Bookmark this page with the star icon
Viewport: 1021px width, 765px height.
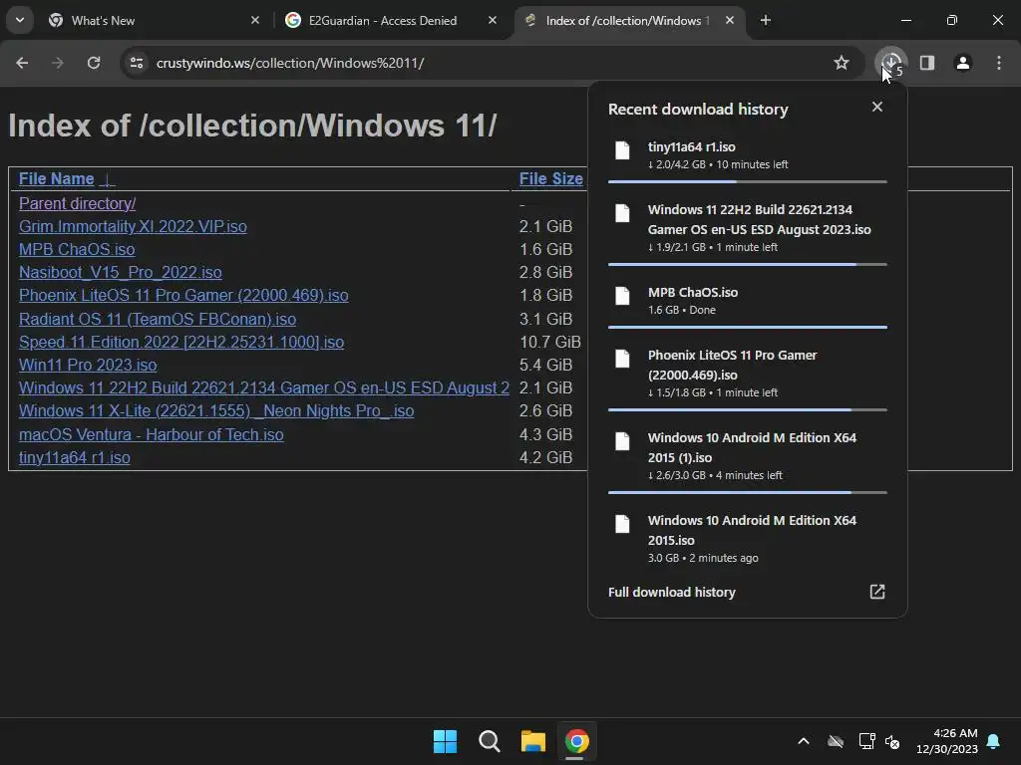842,63
